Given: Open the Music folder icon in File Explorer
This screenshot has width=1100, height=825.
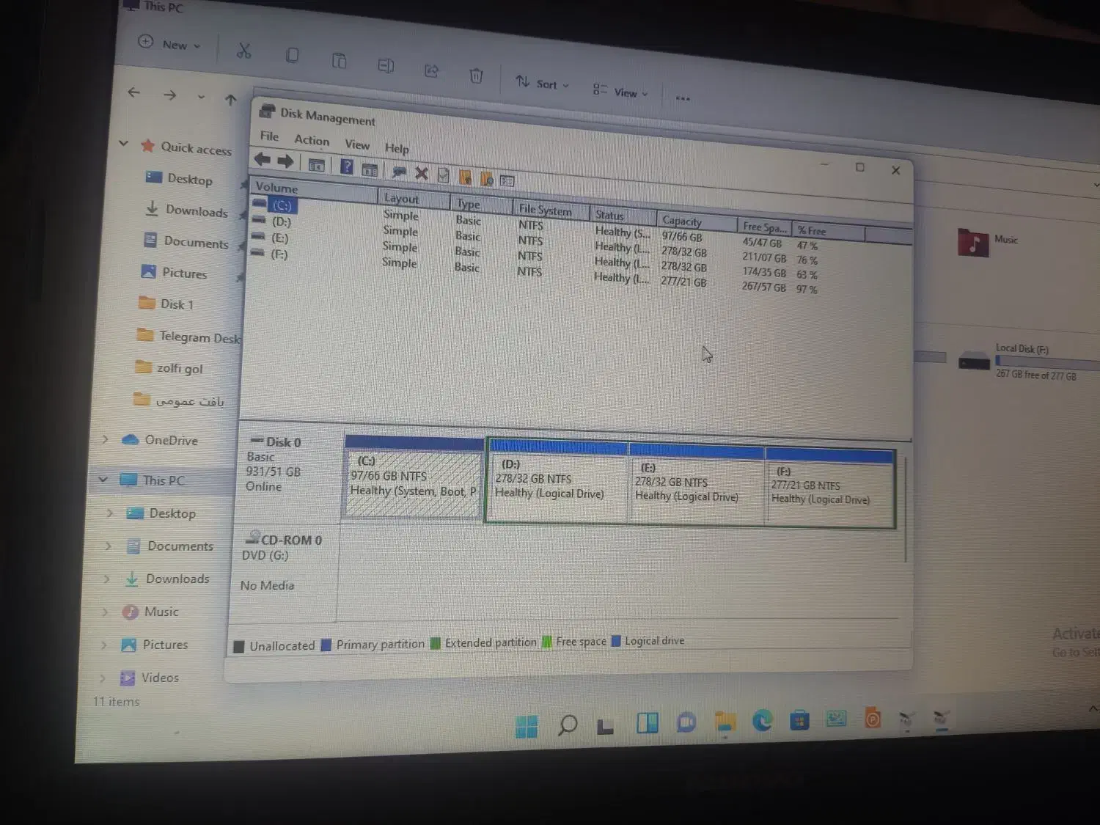Looking at the screenshot, I should pos(973,242).
